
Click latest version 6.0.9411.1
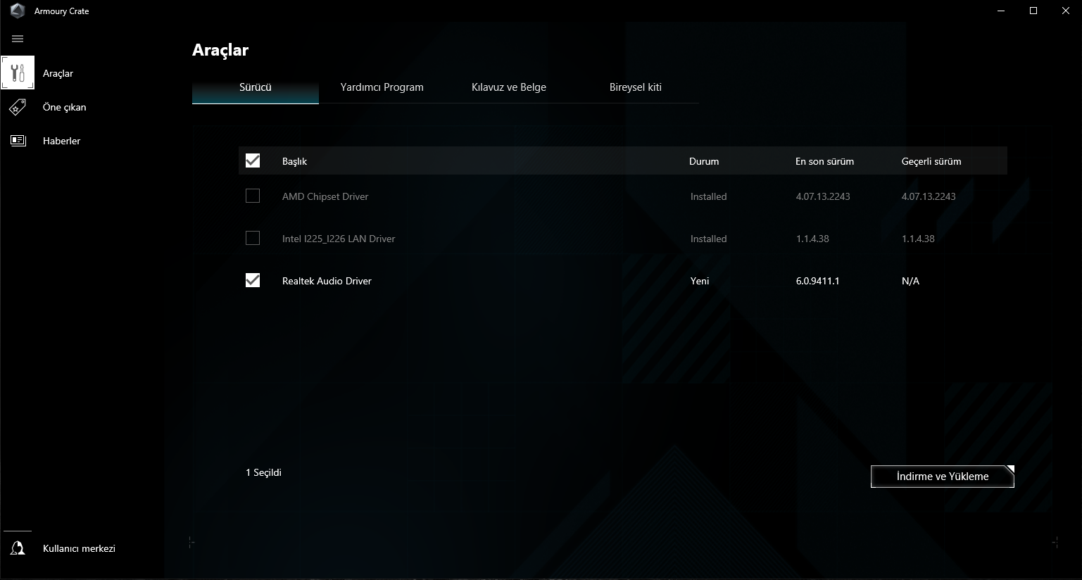click(818, 281)
